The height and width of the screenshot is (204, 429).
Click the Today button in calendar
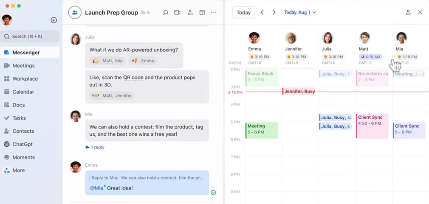click(x=243, y=12)
